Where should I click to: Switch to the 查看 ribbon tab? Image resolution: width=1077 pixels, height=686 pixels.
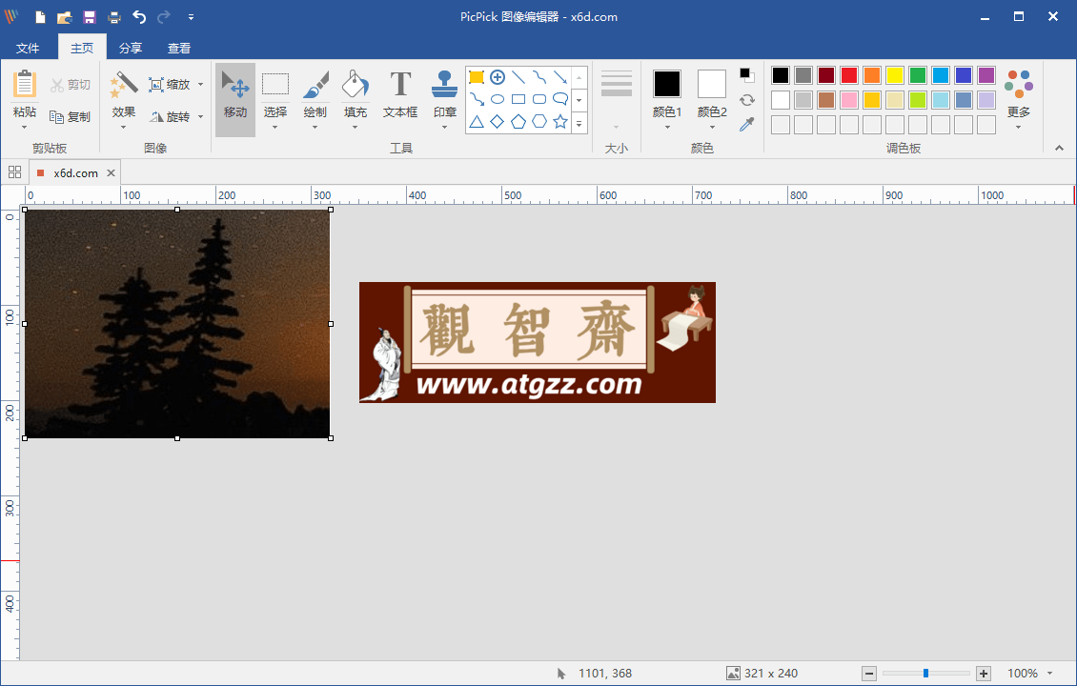(179, 48)
